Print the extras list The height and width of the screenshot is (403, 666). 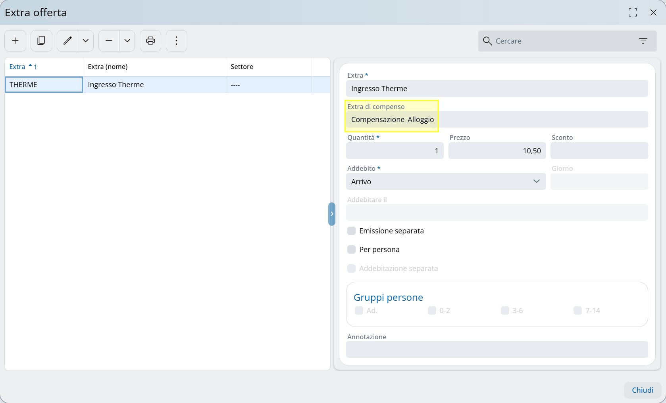tap(150, 41)
